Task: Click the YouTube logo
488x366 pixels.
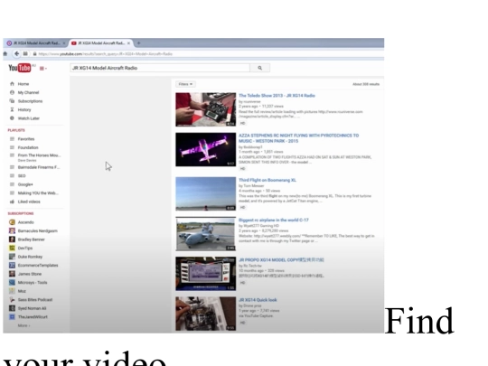Action: (20, 68)
